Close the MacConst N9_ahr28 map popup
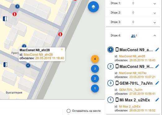Viewport: 162px width, 115px height. 62,50
